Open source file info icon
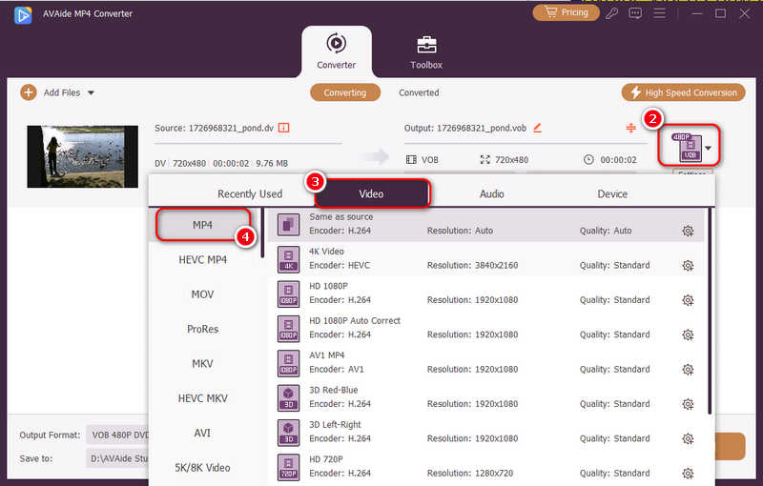The image size is (763, 486). (x=283, y=128)
